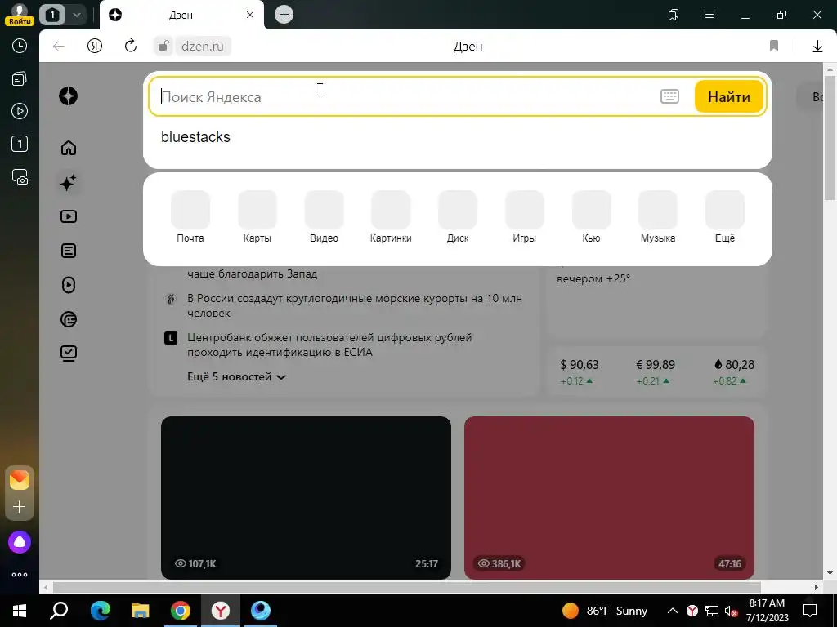Open Windows taskbar search

pos(59,611)
